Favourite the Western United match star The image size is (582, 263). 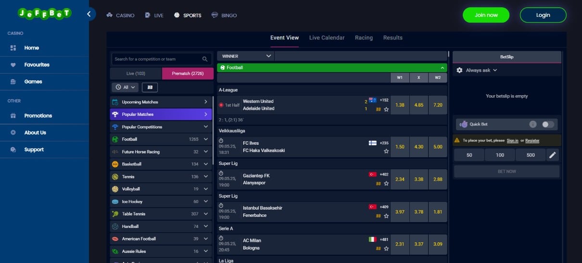(x=386, y=109)
